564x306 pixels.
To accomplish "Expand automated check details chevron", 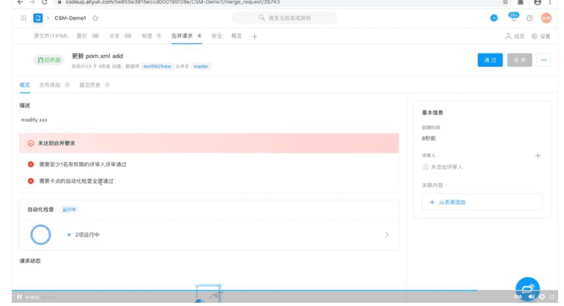I will pos(387,235).
